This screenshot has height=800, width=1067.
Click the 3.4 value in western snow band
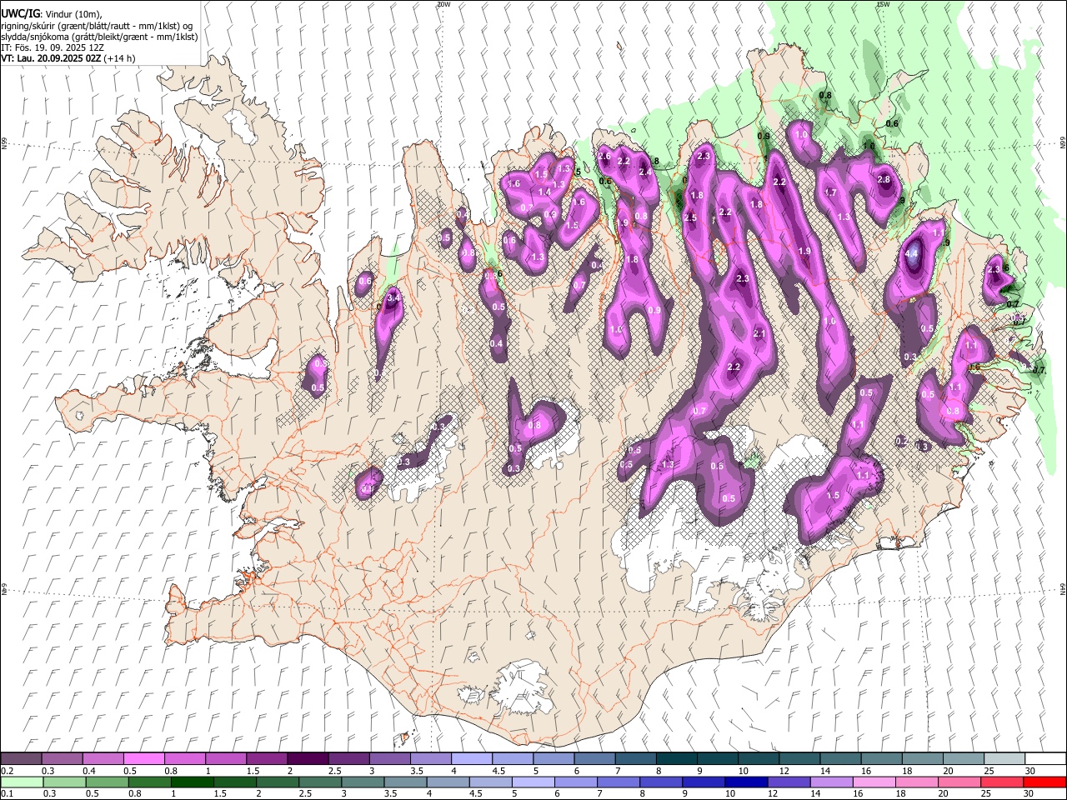coord(394,297)
